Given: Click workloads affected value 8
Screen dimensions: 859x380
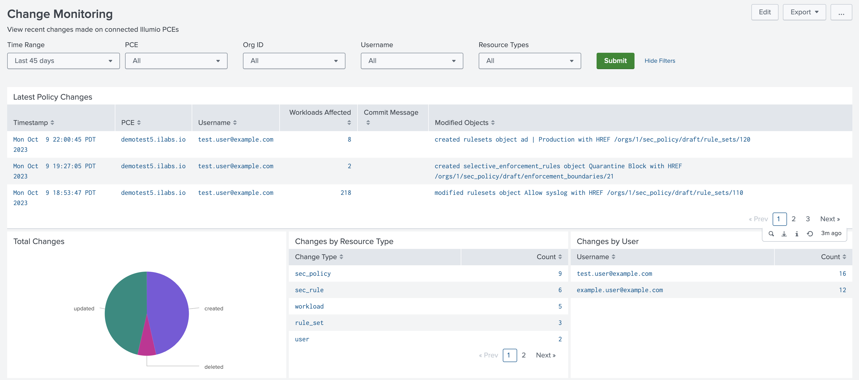Looking at the screenshot, I should (349, 139).
